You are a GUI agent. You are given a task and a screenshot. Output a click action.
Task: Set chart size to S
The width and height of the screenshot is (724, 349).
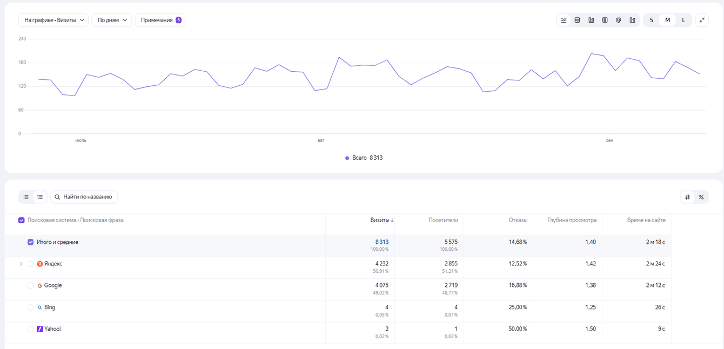pyautogui.click(x=652, y=20)
